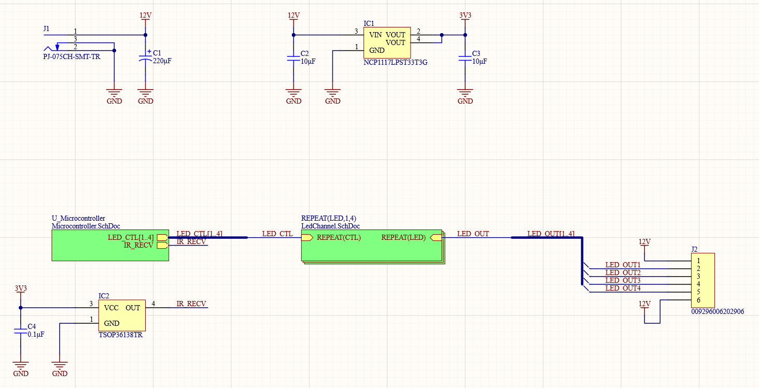The width and height of the screenshot is (759, 388).
Task: Select the LED_CTL[1..4] bus net label
Action: [200, 234]
